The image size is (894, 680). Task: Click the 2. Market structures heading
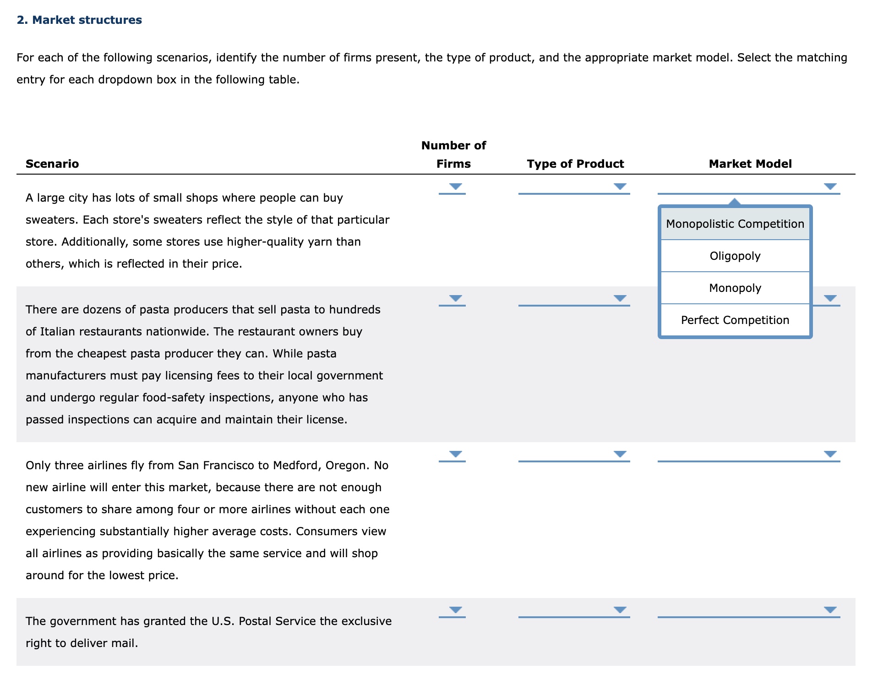coord(79,20)
